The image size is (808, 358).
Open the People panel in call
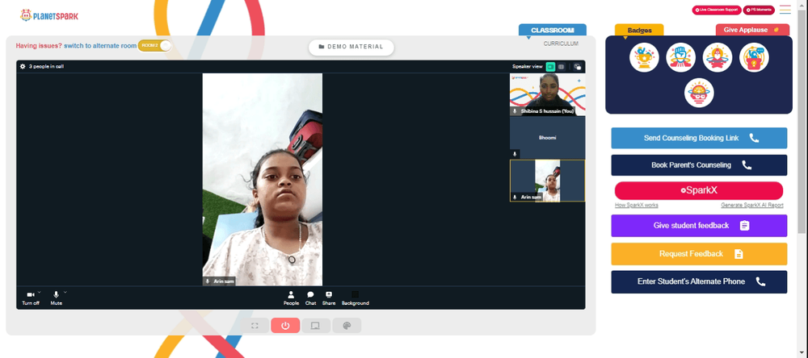tap(291, 298)
